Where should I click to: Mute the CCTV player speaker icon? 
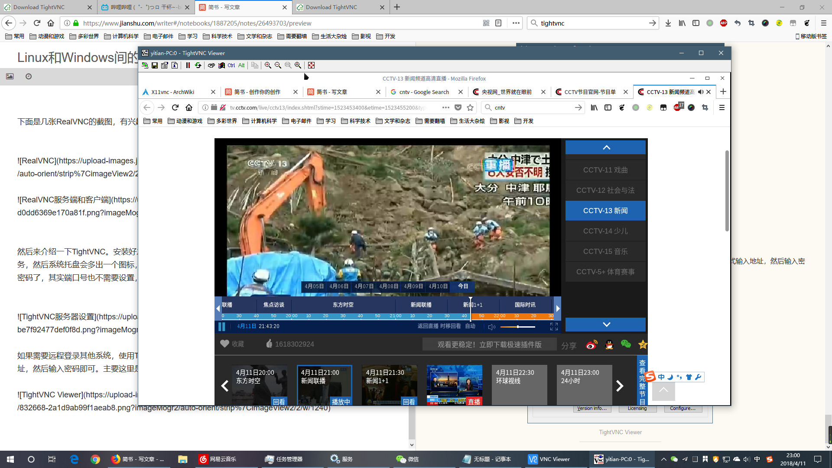491,327
